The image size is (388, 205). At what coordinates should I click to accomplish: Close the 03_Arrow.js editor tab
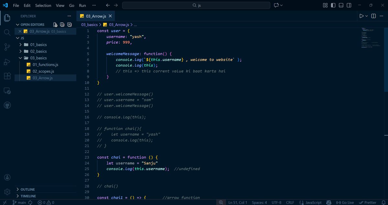point(110,16)
